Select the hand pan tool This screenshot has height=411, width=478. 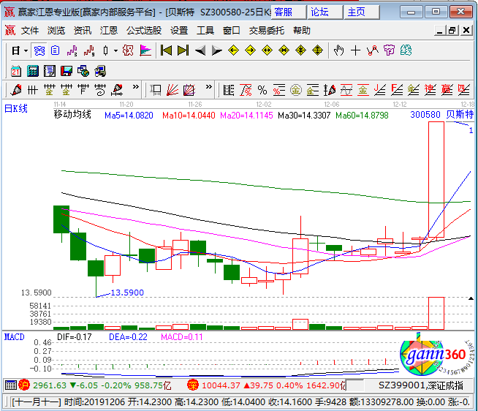click(338, 50)
